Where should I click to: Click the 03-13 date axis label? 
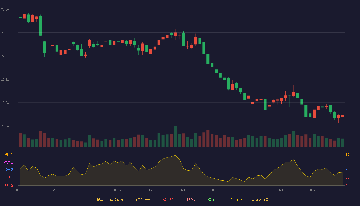point(20,190)
